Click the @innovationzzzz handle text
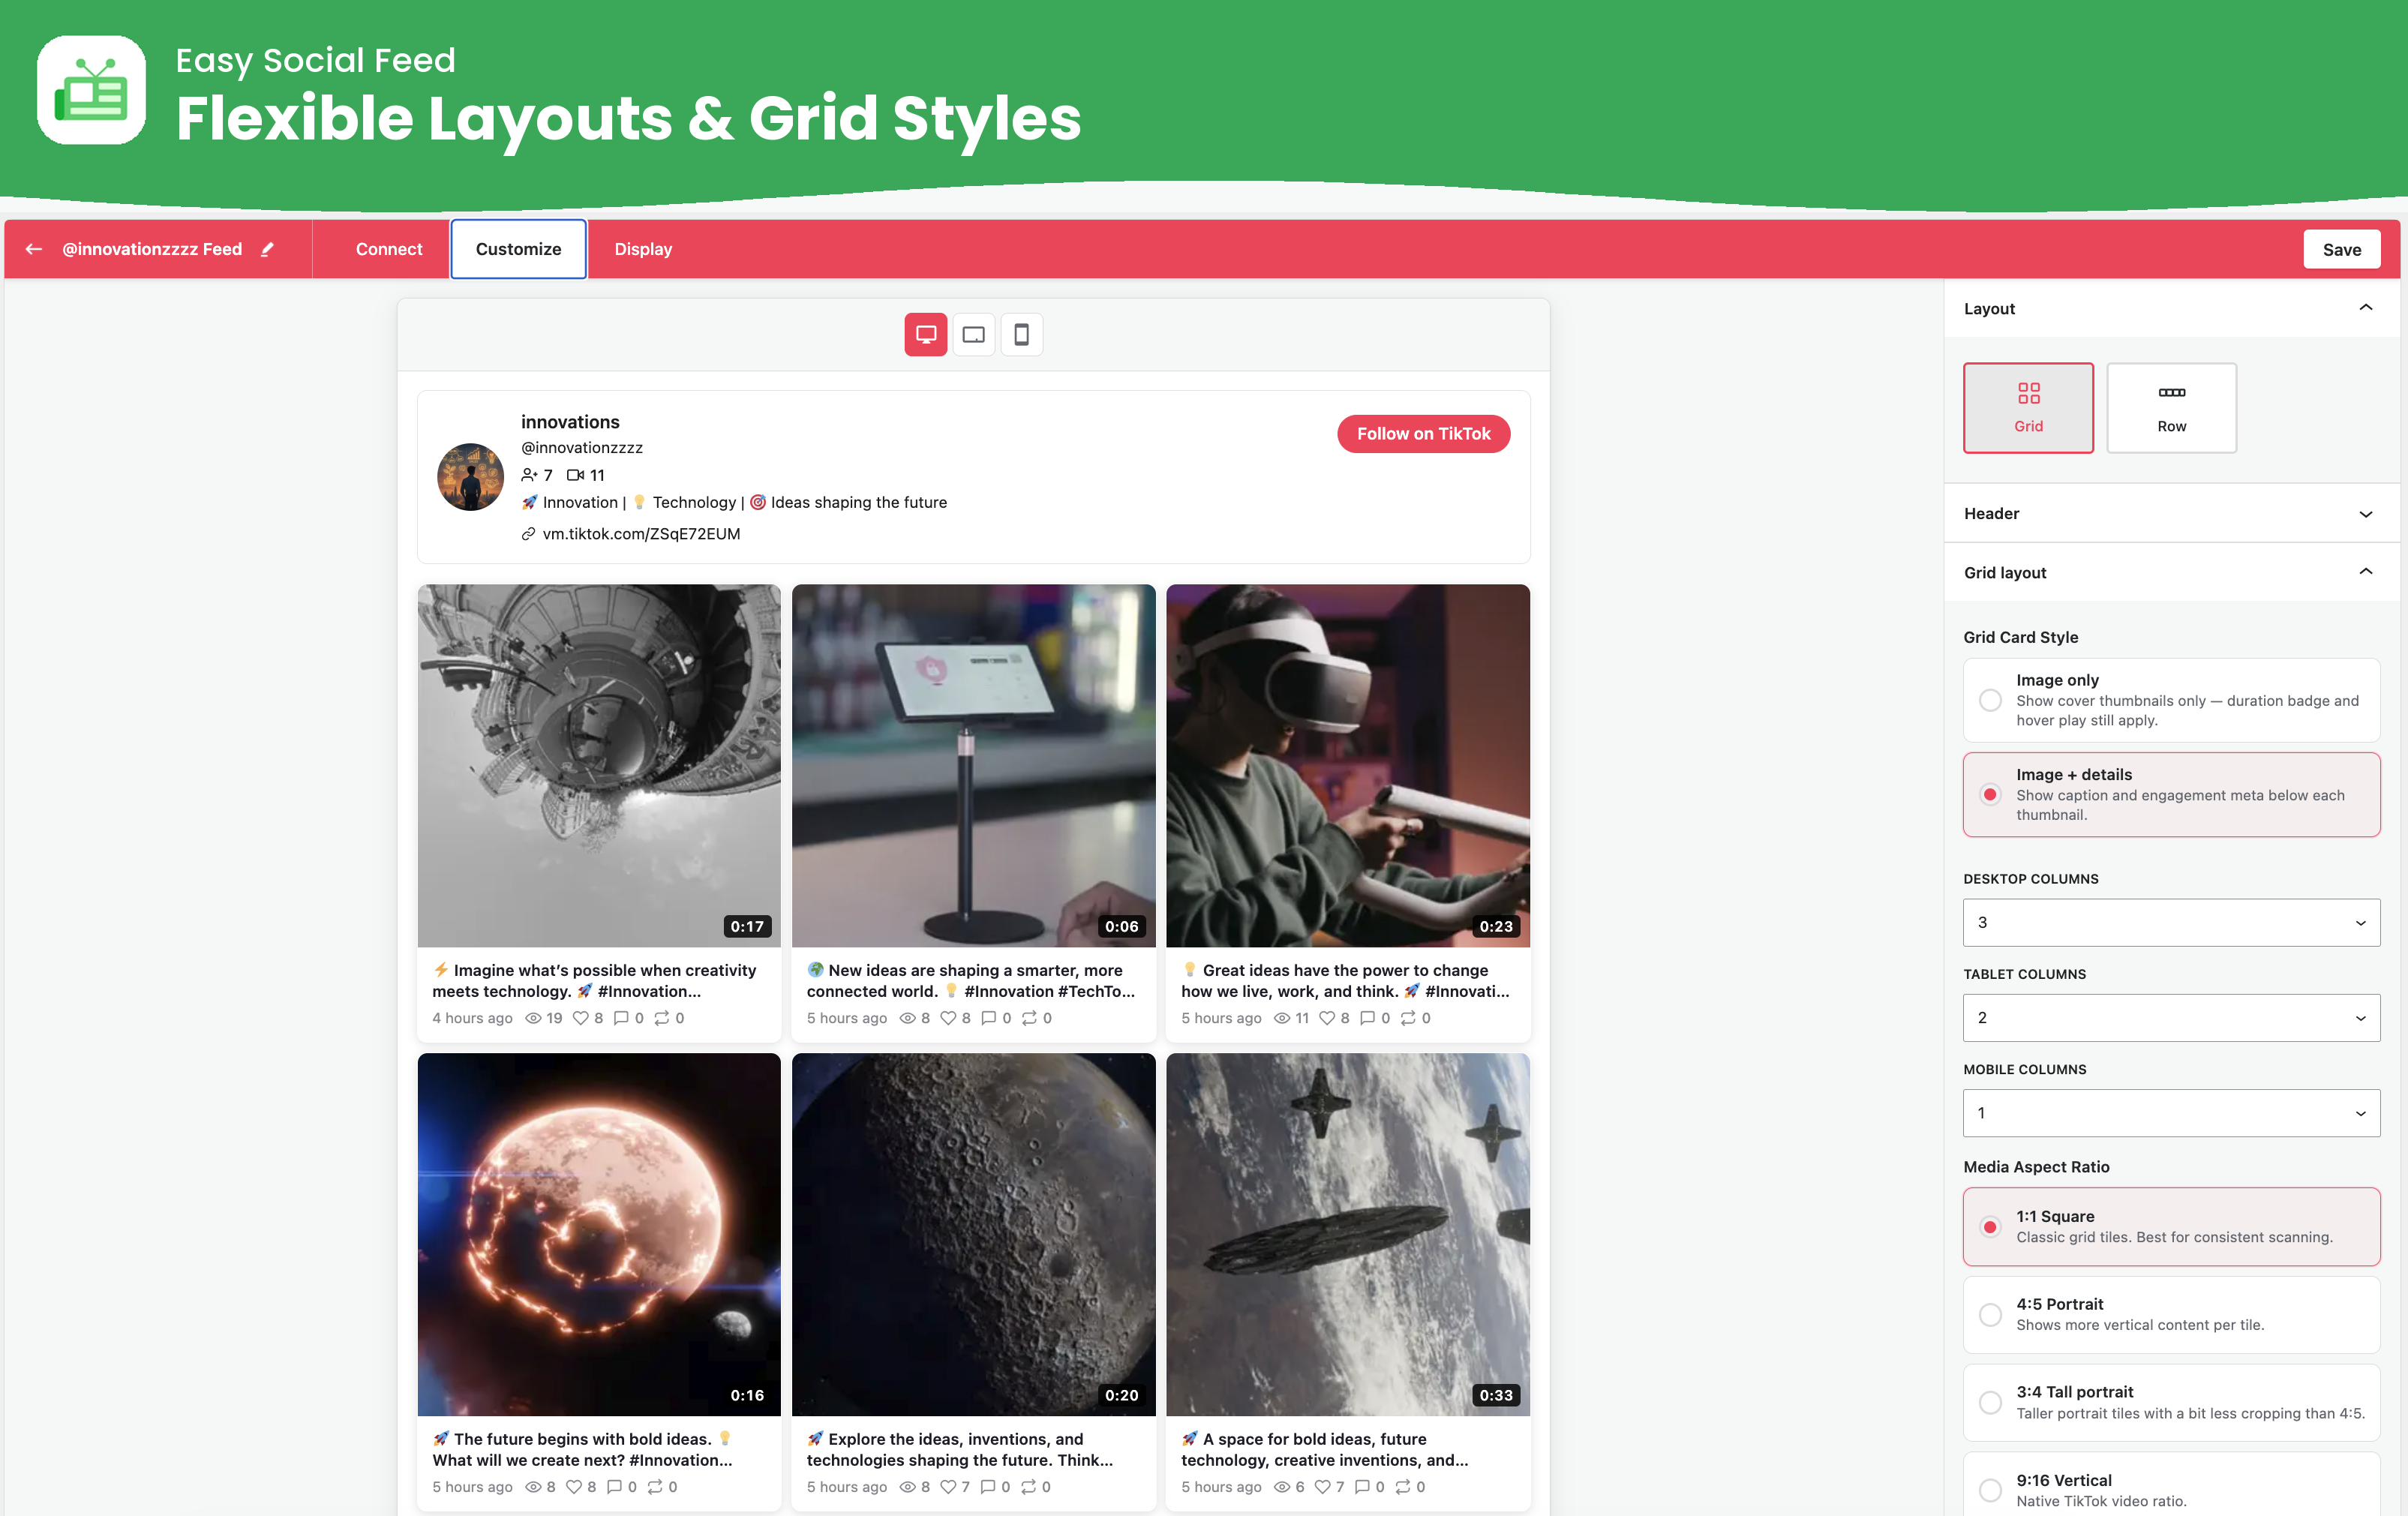The height and width of the screenshot is (1516, 2408). click(582, 448)
